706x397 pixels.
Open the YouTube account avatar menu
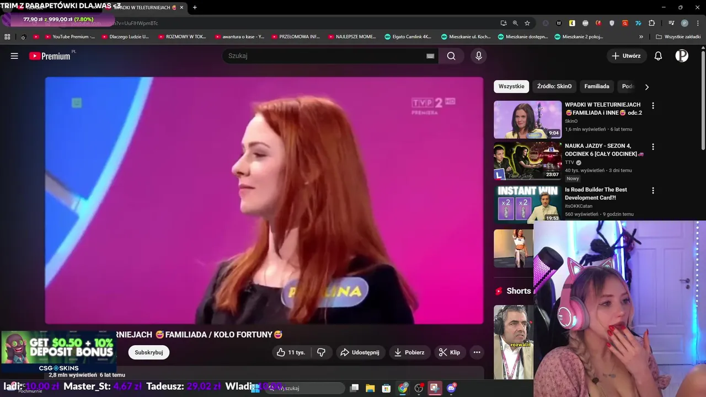point(682,56)
